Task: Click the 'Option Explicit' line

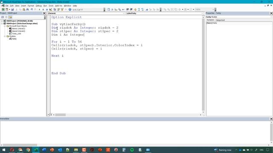Action: pyautogui.click(x=67, y=17)
